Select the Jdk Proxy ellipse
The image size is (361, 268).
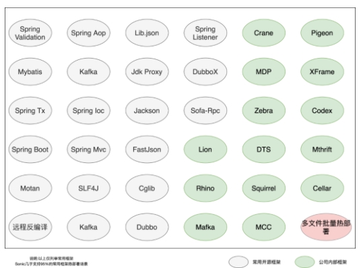[147, 72]
